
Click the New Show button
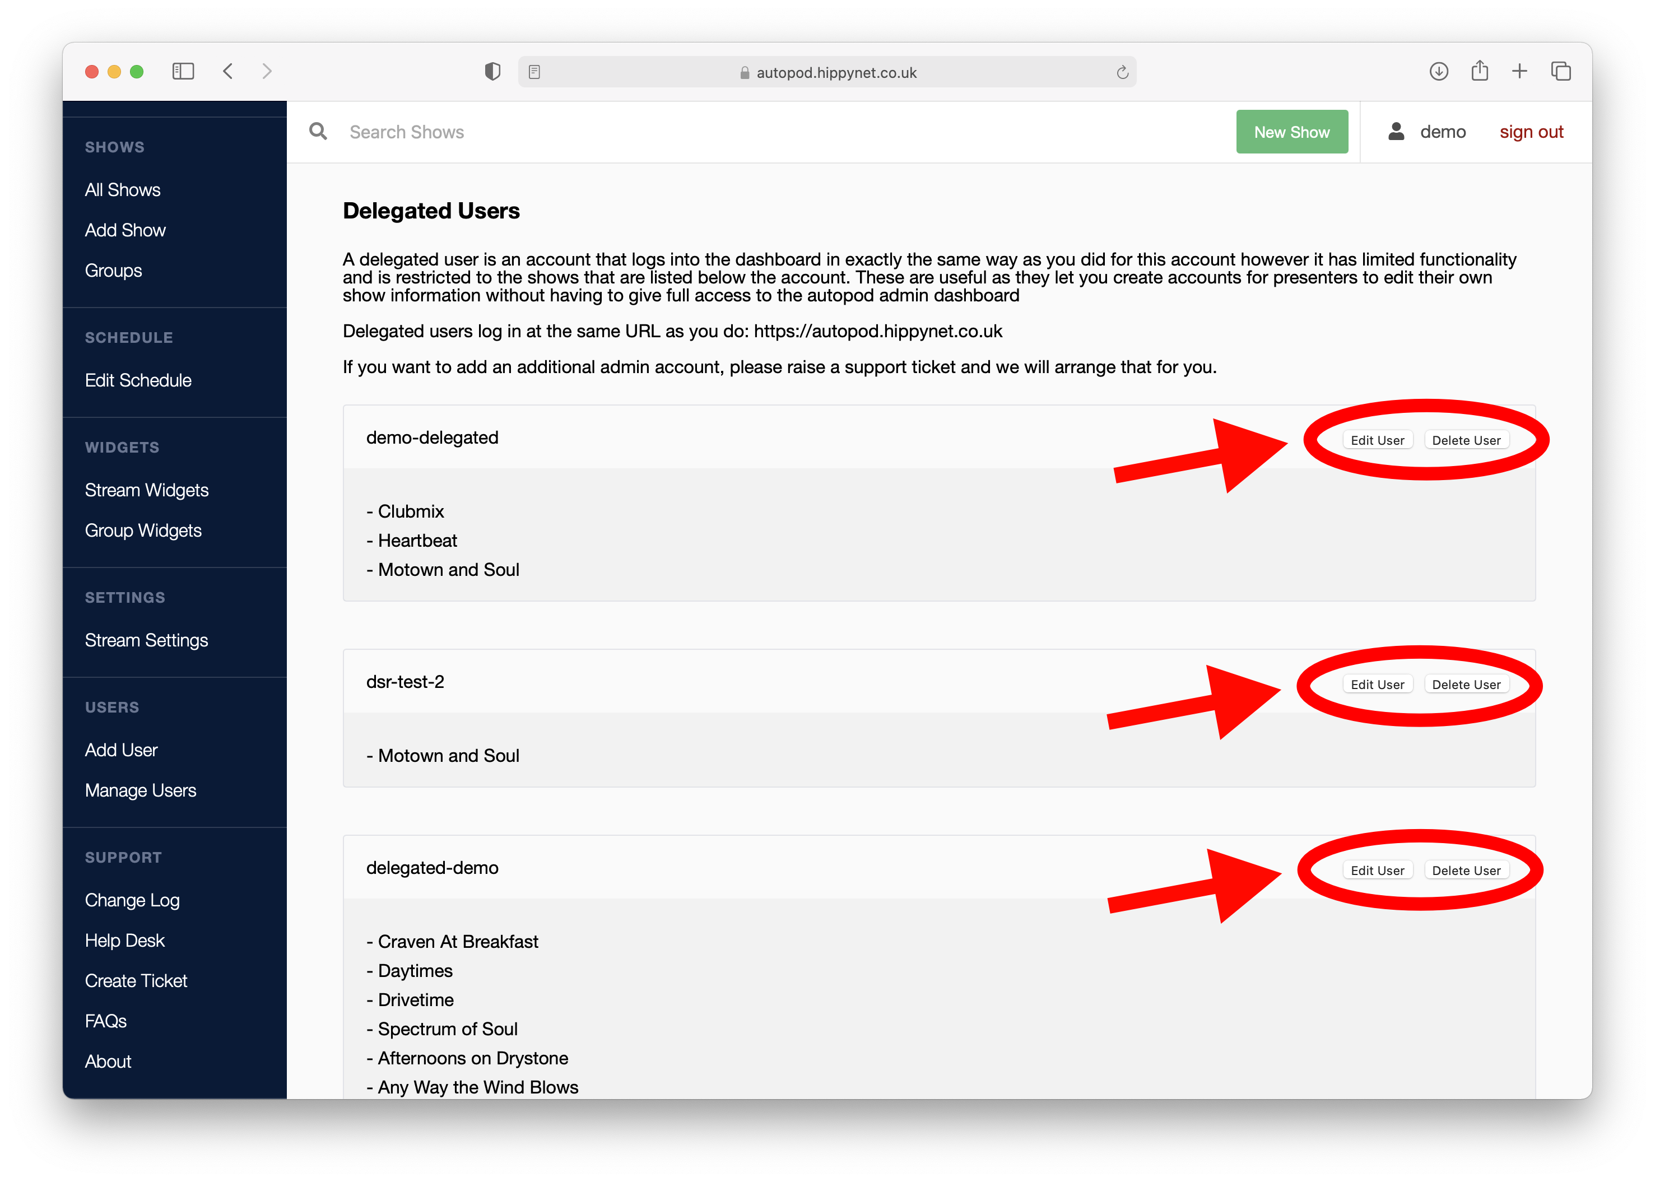1292,131
